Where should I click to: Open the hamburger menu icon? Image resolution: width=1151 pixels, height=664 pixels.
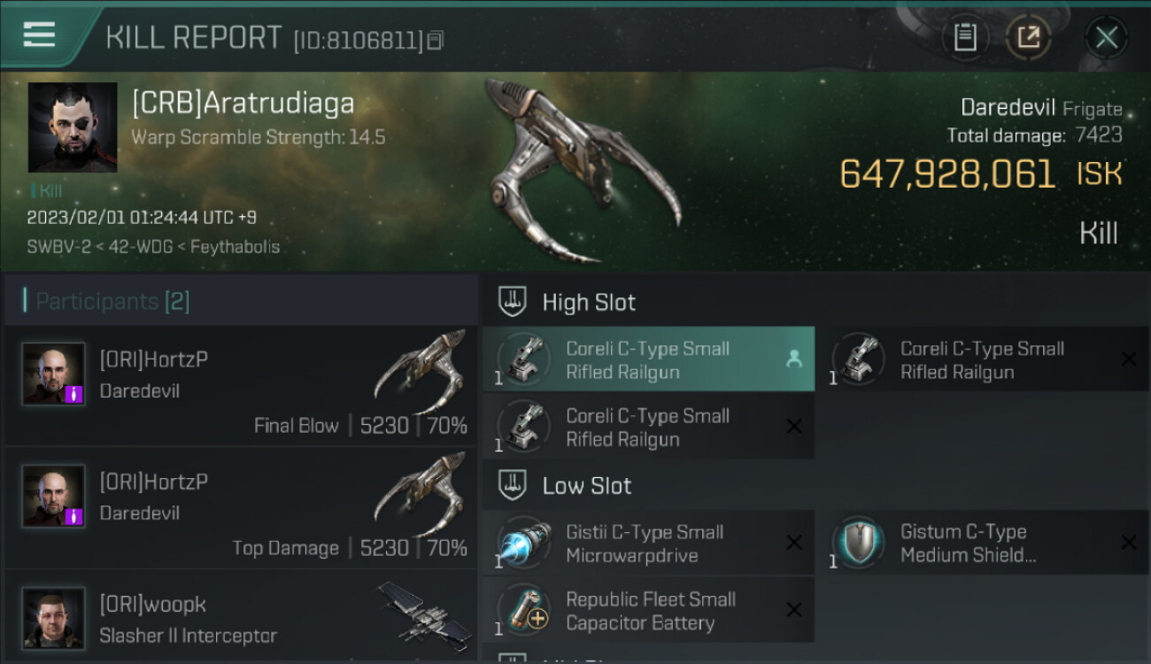(x=39, y=35)
